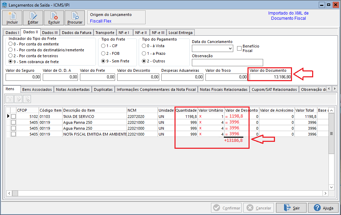Open the Dados da Fatura tab

pos(76,33)
